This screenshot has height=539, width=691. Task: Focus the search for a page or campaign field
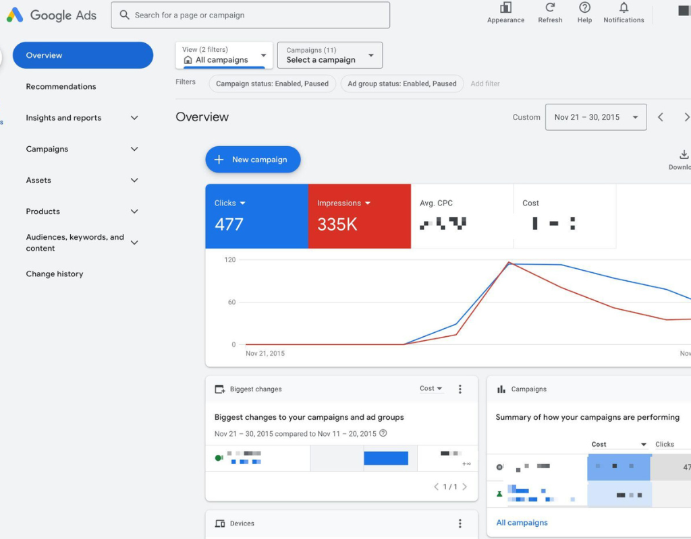(x=250, y=15)
